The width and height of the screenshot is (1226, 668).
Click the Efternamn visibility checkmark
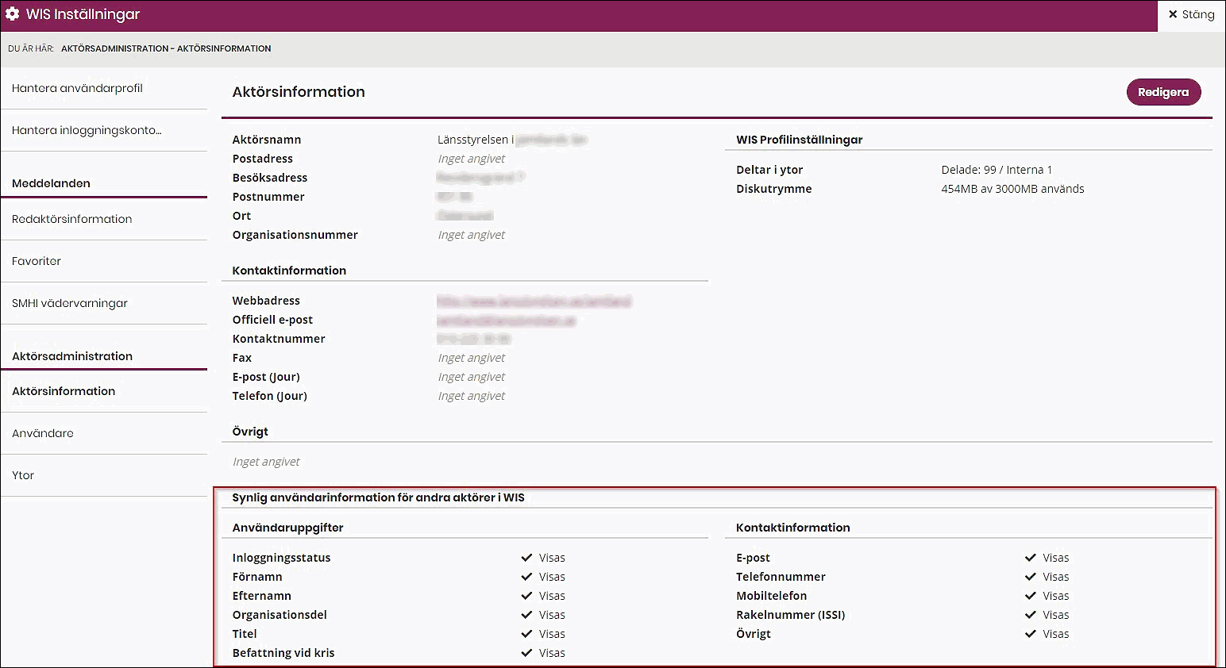(526, 596)
